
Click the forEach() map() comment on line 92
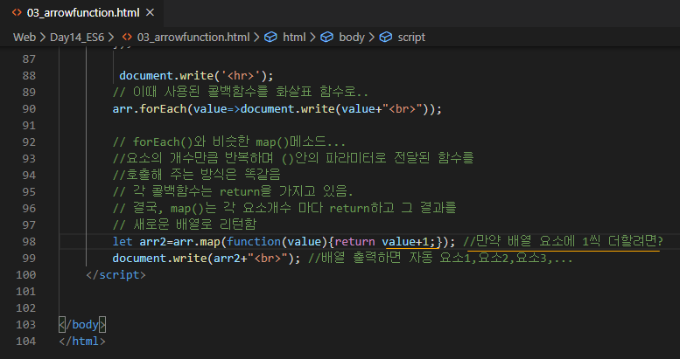(229, 142)
